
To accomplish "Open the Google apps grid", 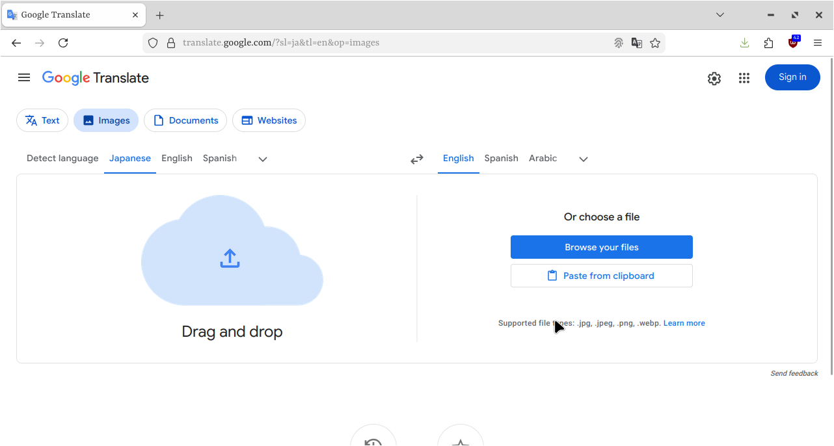I will (744, 78).
